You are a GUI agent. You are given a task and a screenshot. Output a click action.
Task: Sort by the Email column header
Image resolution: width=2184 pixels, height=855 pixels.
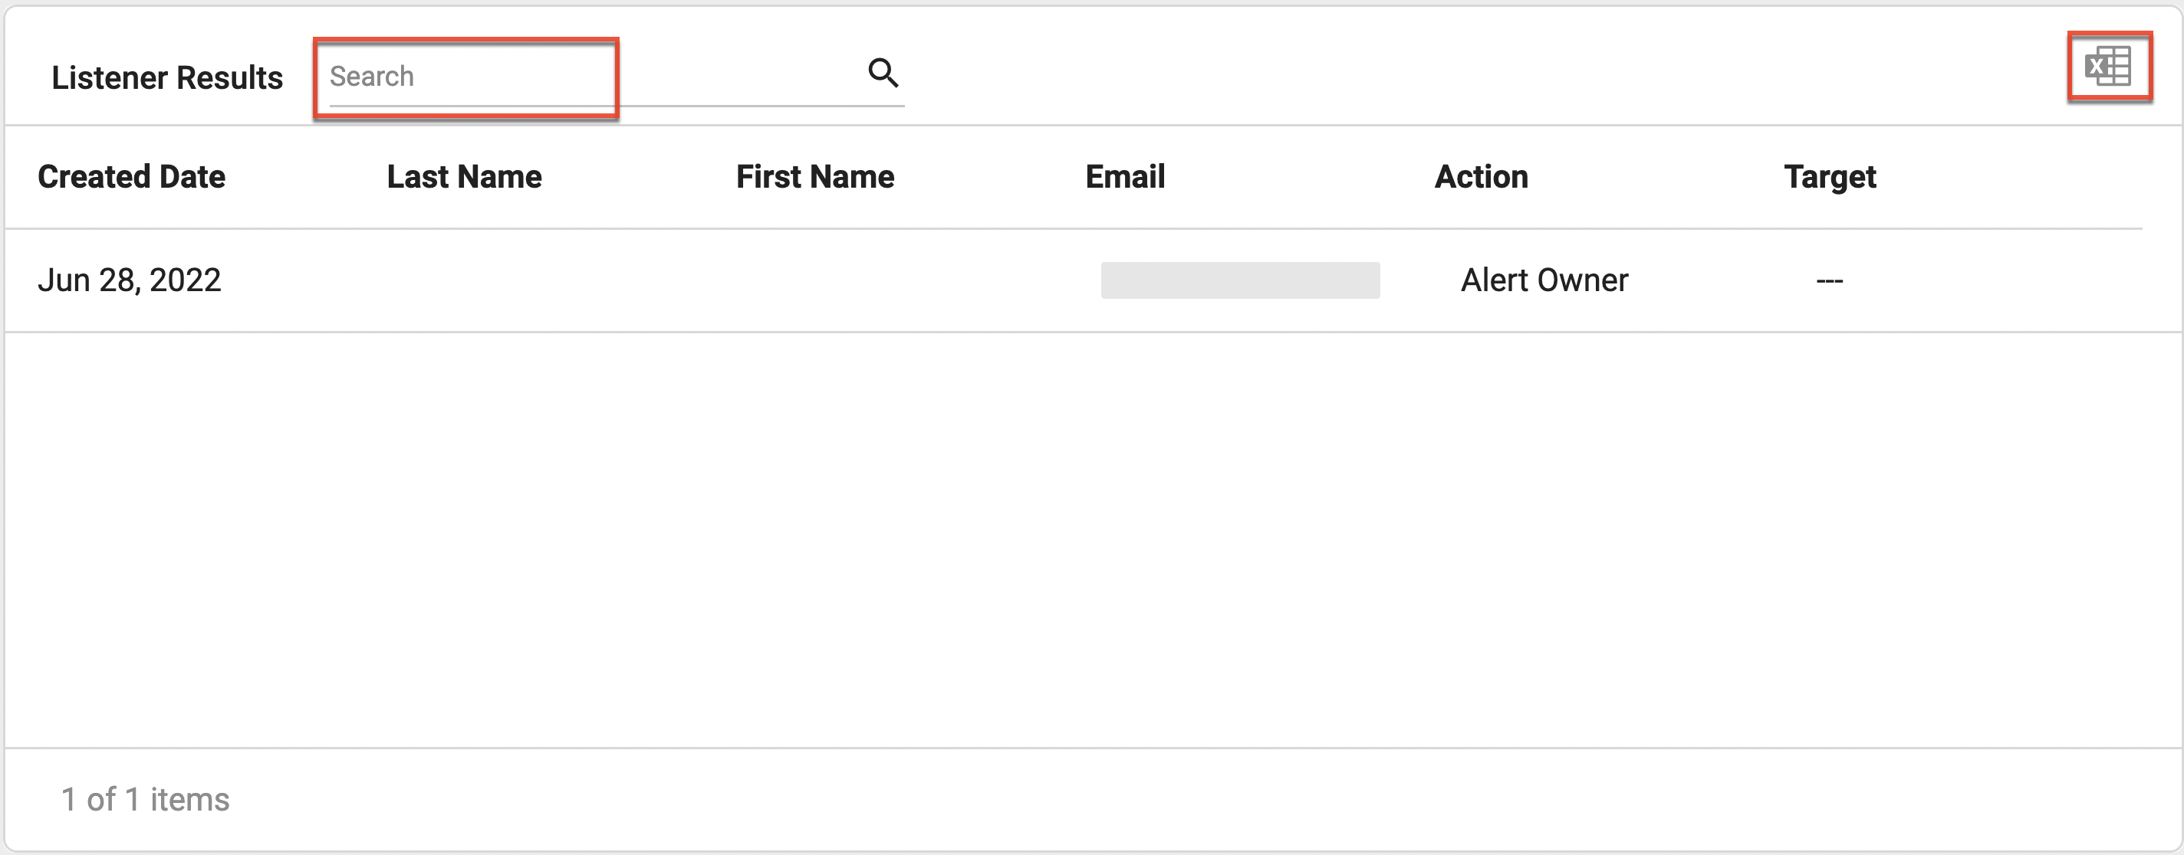1125,177
